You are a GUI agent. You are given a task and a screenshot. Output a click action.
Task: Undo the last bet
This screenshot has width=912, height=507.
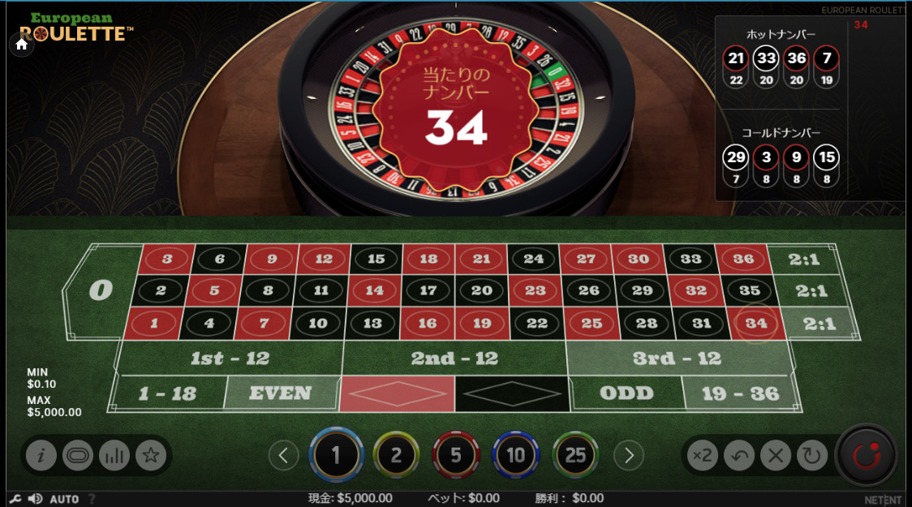(739, 455)
